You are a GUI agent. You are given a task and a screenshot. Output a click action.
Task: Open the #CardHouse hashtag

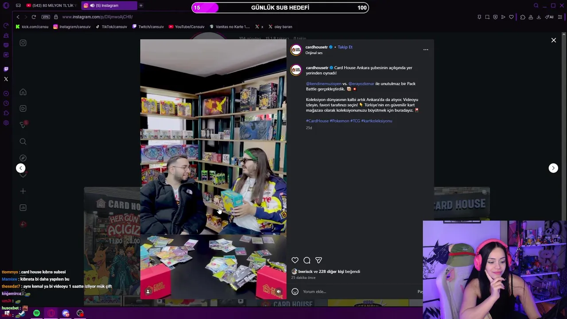(317, 121)
